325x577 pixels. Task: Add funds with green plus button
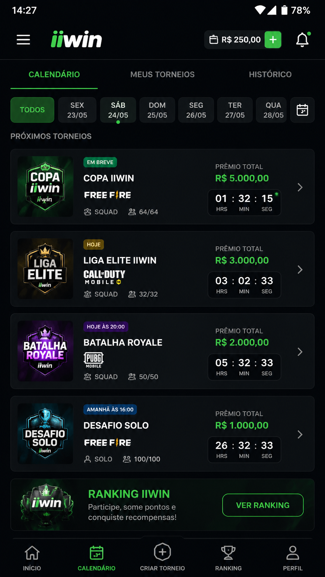tap(273, 40)
